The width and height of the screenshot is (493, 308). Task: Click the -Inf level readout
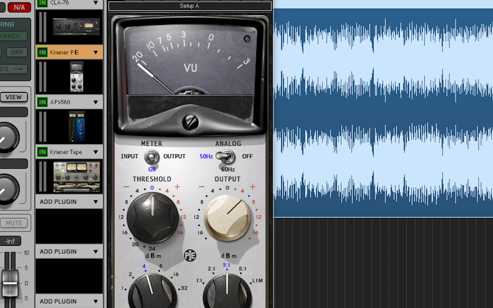10,241
